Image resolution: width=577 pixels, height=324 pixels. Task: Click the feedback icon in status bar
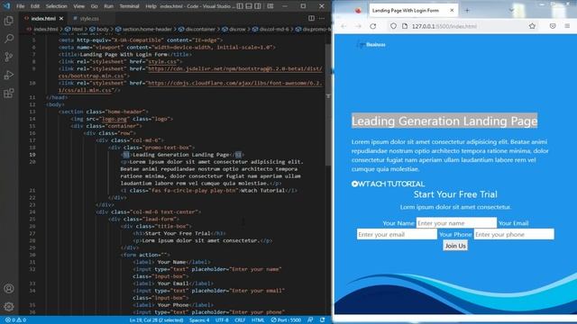(310, 320)
